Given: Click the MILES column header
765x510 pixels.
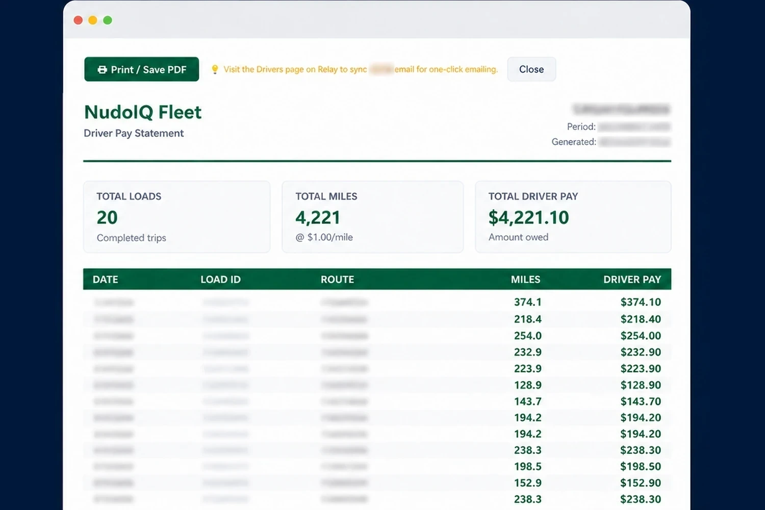Looking at the screenshot, I should (x=525, y=279).
